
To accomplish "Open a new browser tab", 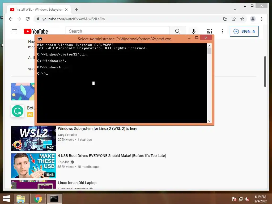I will point(76,10).
